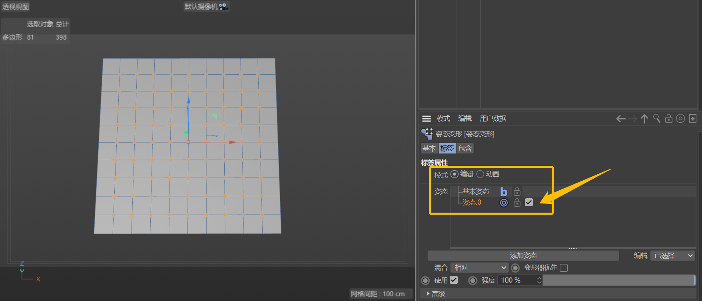The height and width of the screenshot is (301, 702).
Task: Select the 基本姿态 row
Action: coord(573,192)
